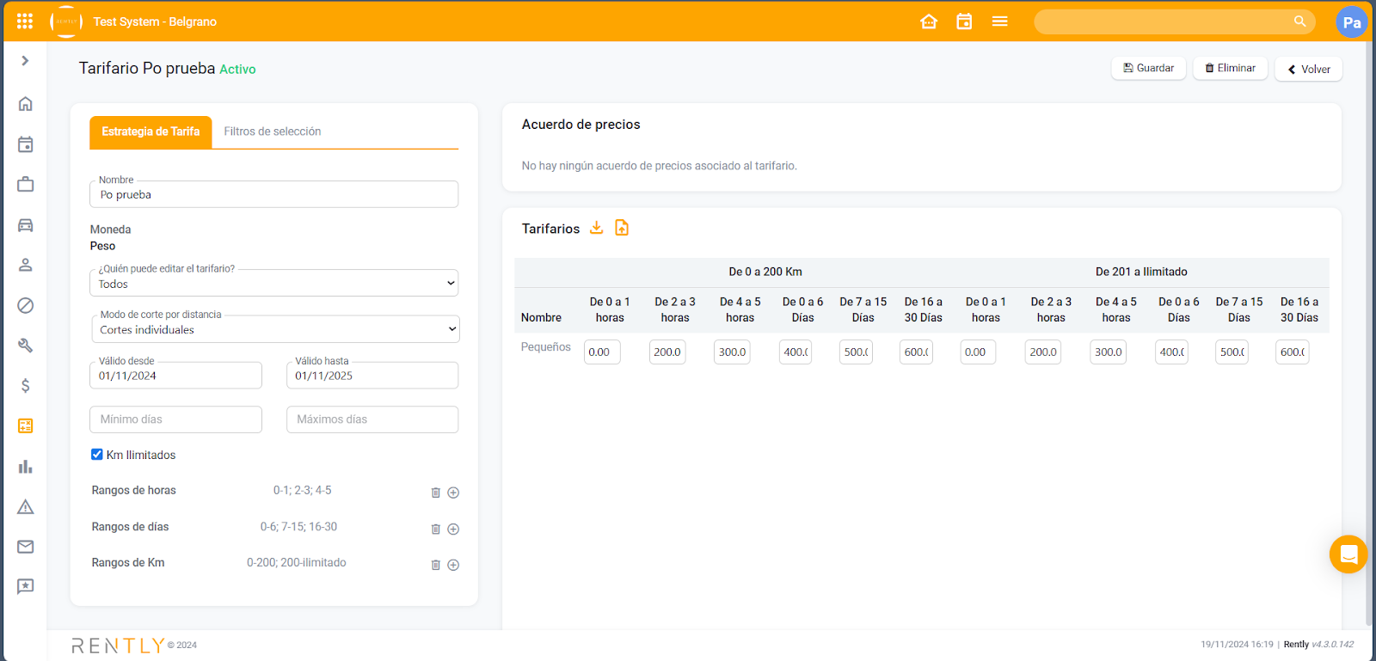Click the Guardar button
This screenshot has width=1376, height=661.
(1148, 68)
